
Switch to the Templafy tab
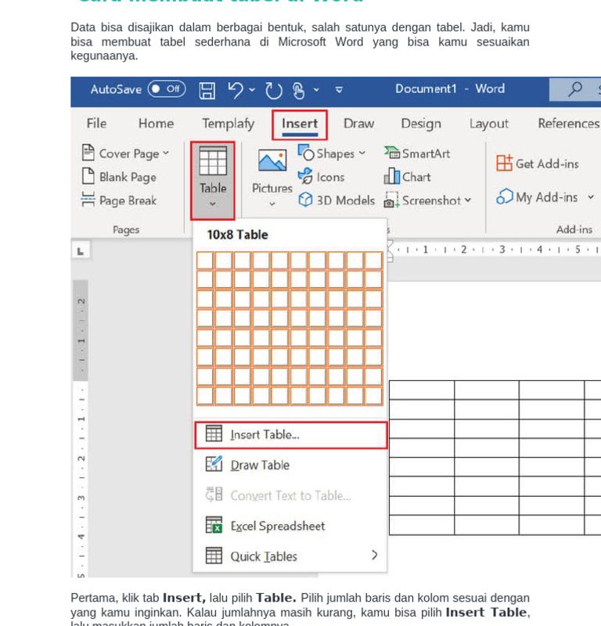(228, 124)
